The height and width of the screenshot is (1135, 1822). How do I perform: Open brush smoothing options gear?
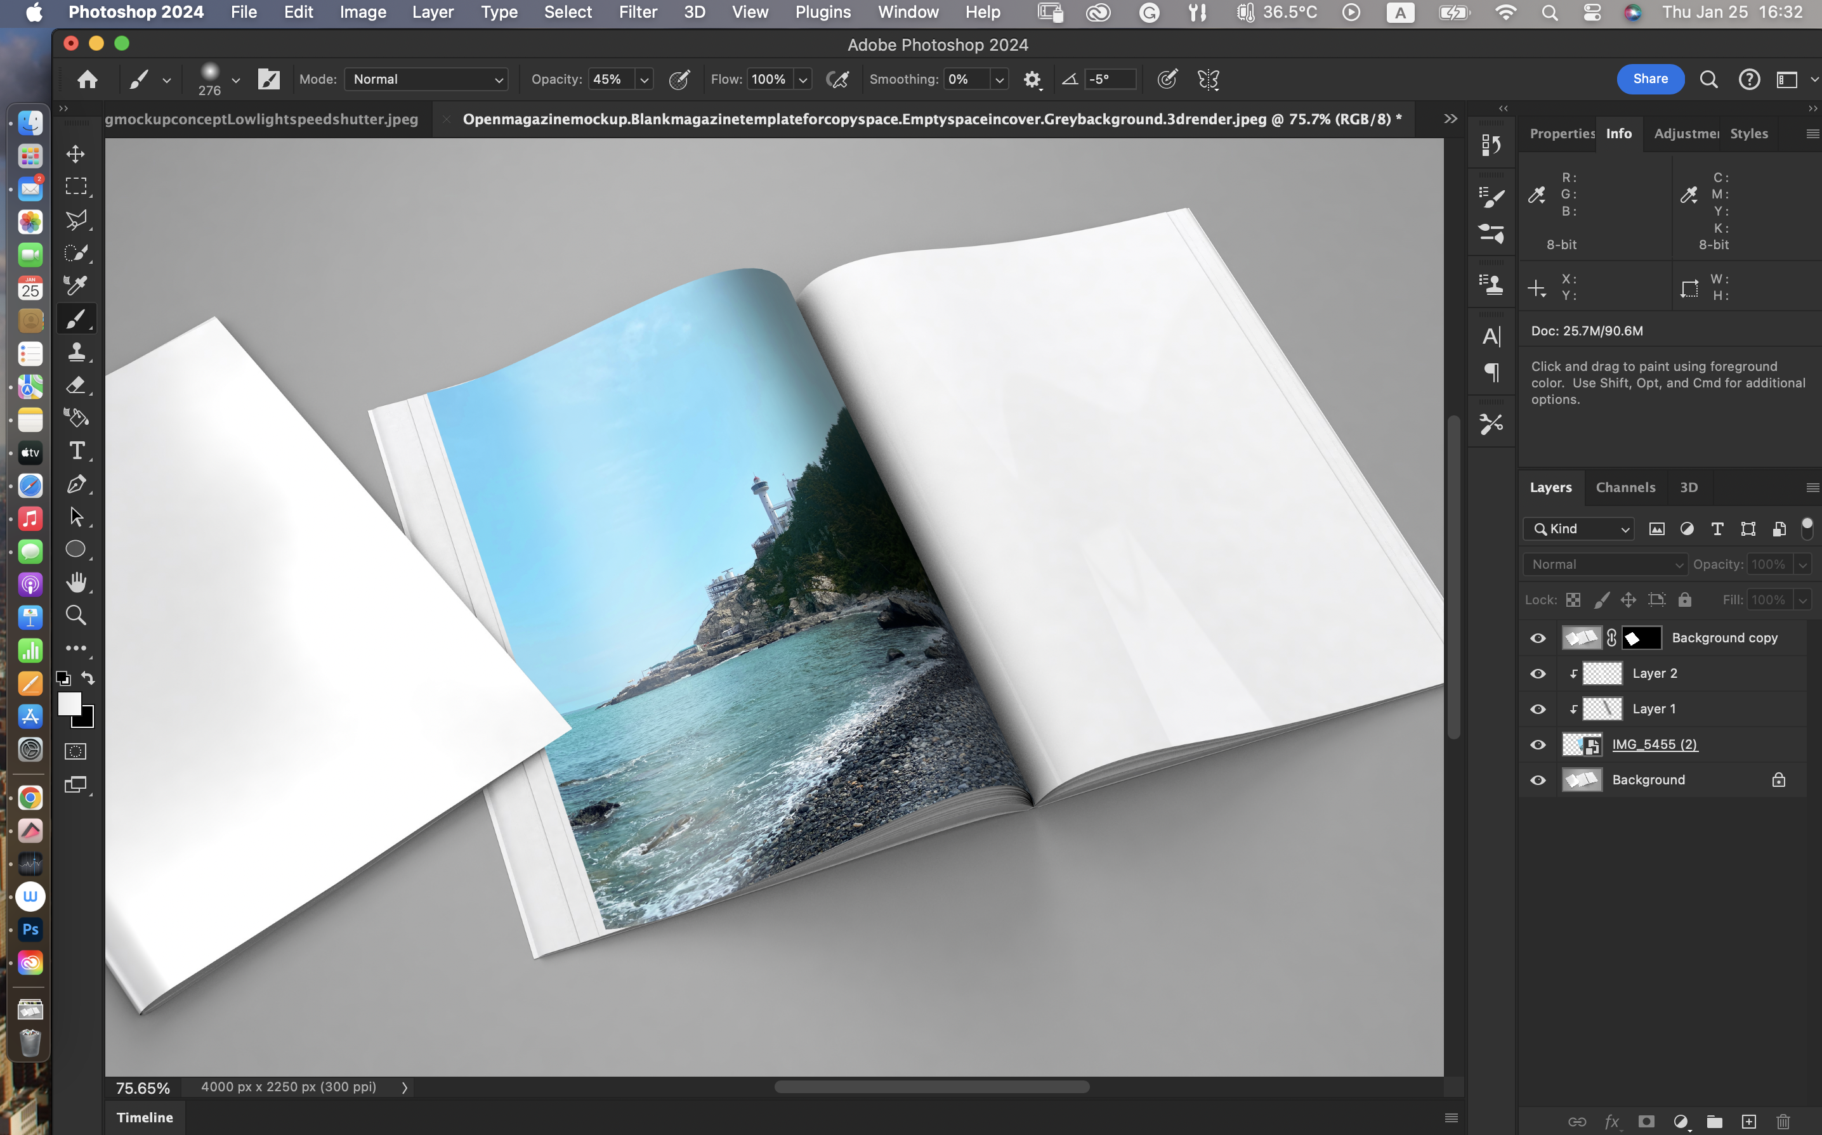click(1032, 79)
